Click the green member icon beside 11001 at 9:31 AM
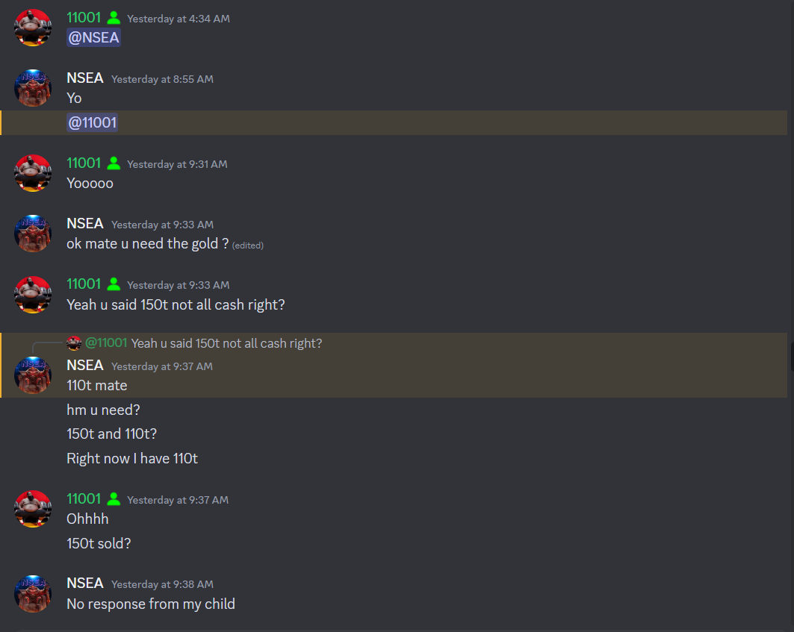 pos(114,163)
